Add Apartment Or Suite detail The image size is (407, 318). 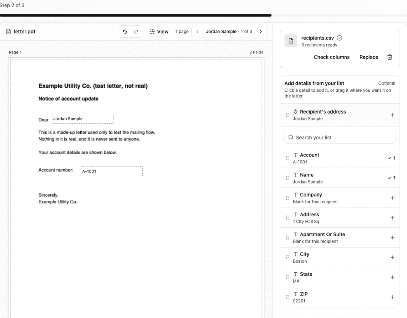393,238
